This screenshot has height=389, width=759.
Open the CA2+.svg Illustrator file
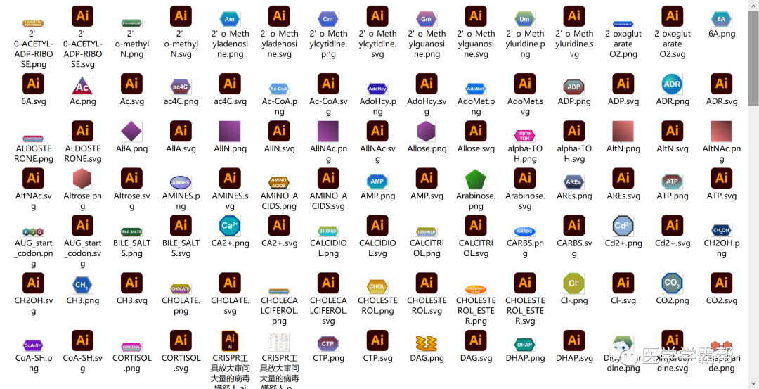[x=279, y=226]
